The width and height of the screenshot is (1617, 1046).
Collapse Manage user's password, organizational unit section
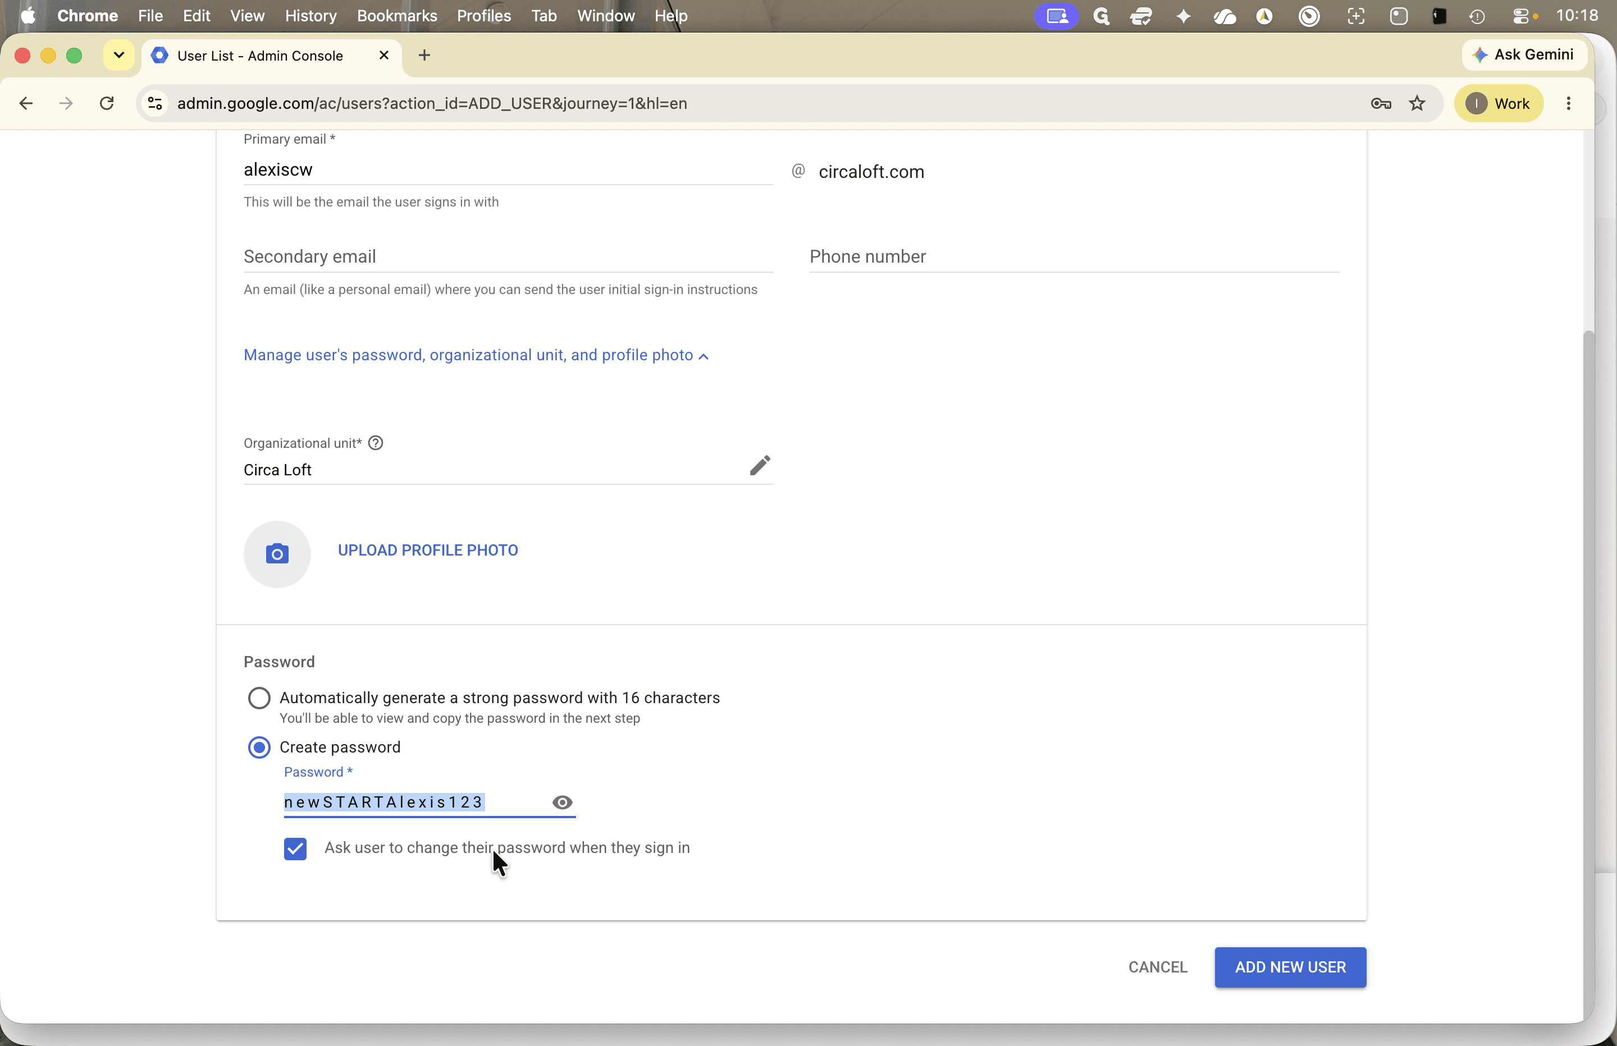pyautogui.click(x=476, y=355)
